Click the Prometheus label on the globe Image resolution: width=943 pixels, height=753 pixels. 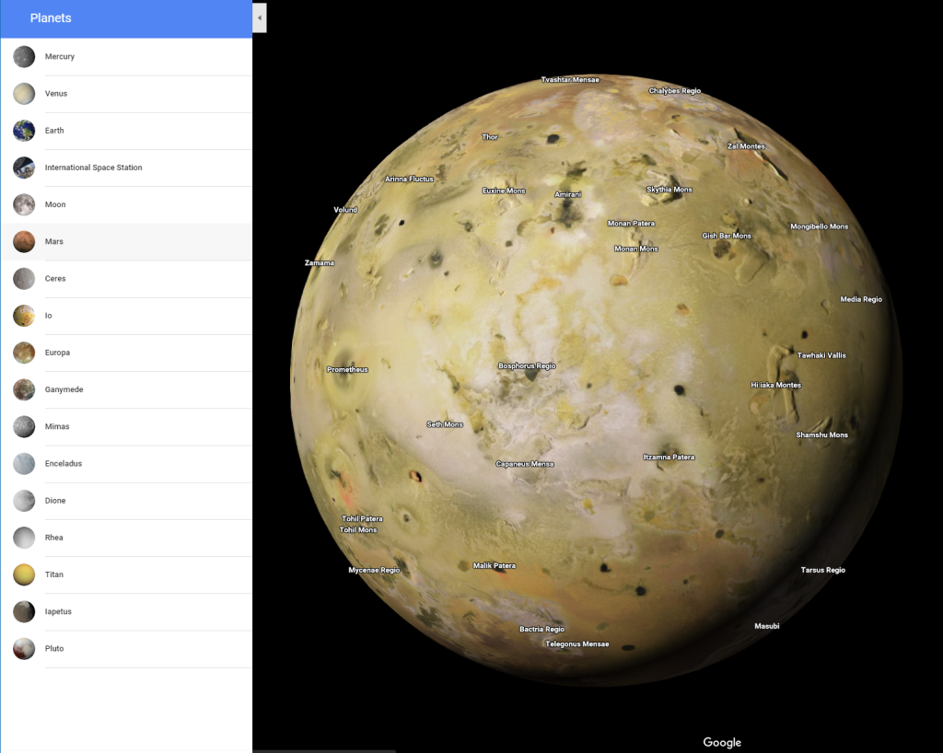[347, 369]
